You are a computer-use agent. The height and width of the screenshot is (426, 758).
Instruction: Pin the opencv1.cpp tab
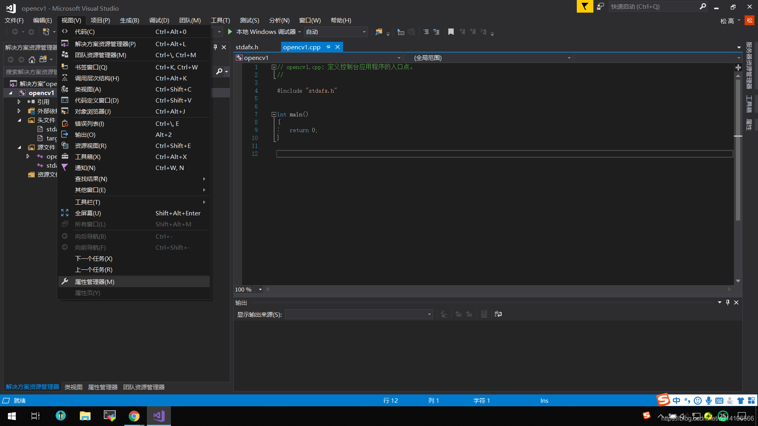click(328, 47)
